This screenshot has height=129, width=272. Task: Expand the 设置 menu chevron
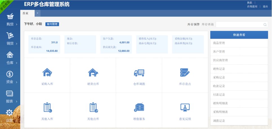pyautogui.click(x=17, y=121)
